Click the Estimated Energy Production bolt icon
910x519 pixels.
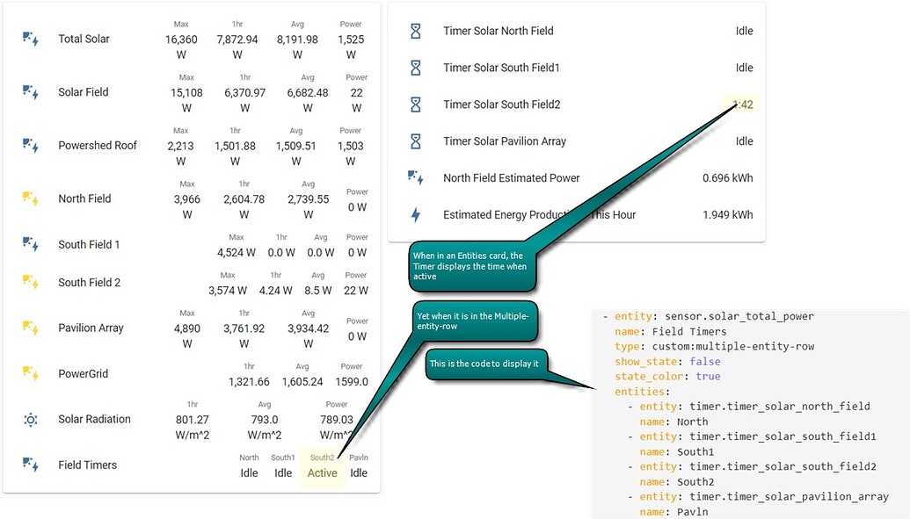coord(413,214)
